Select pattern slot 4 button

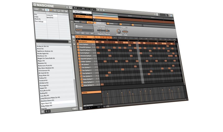115,38
